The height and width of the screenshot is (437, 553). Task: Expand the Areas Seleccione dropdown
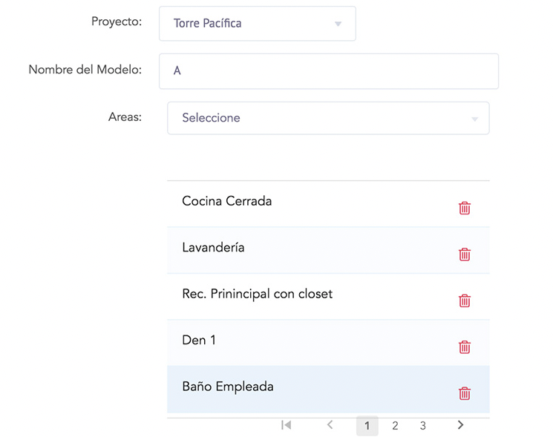tap(328, 118)
